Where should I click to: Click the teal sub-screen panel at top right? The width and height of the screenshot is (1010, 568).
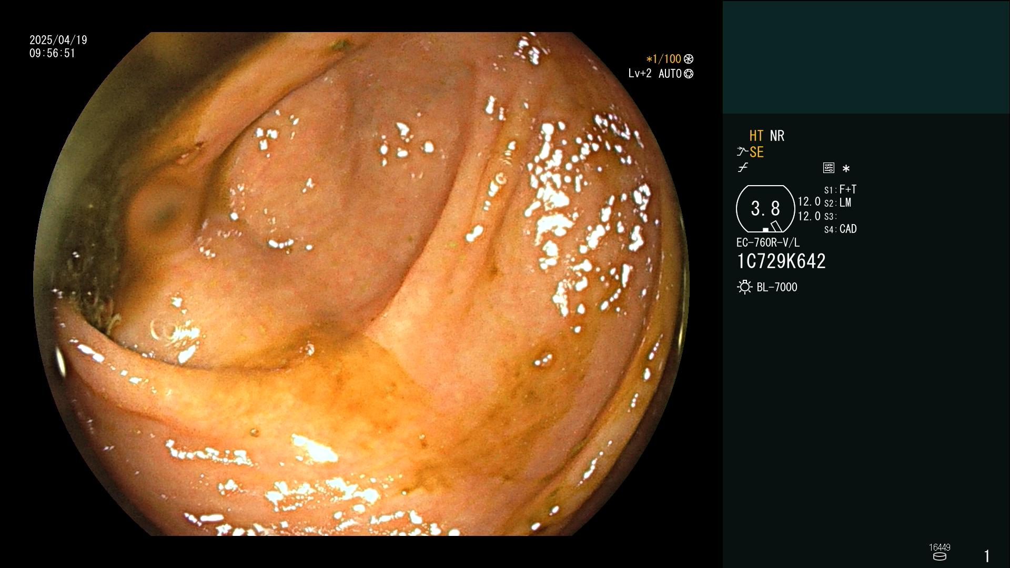(x=866, y=57)
